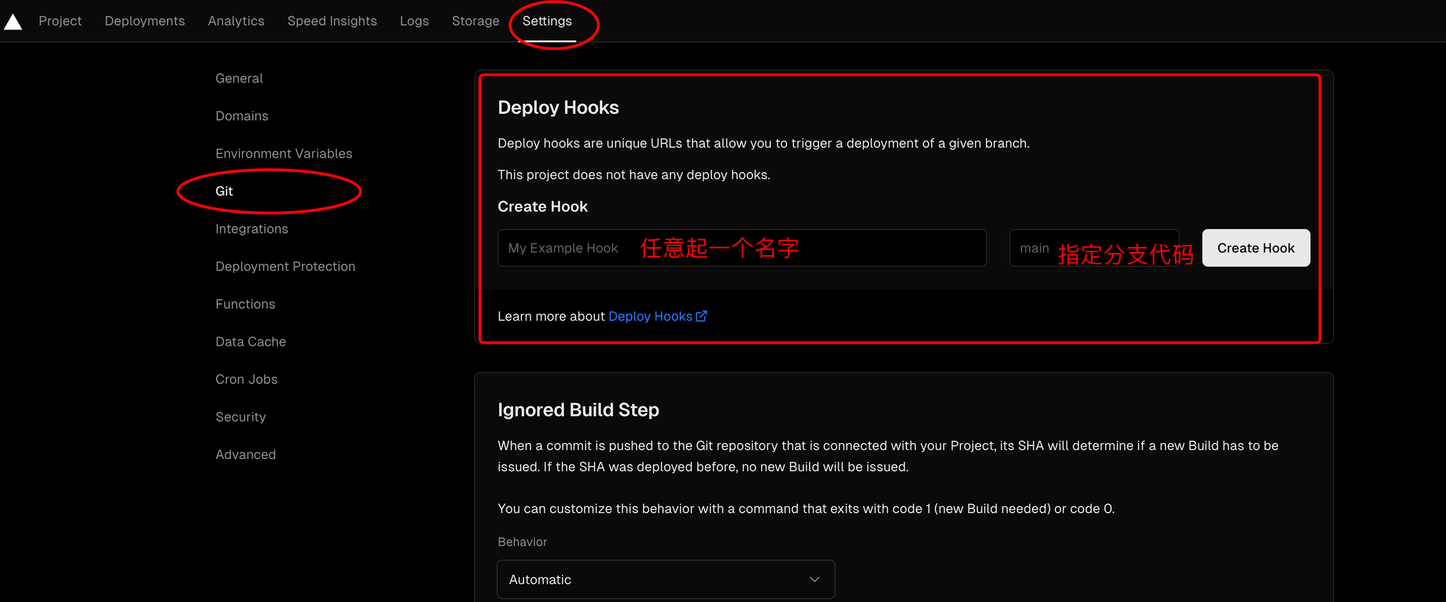Image resolution: width=1446 pixels, height=602 pixels.
Task: Click the Vercel triangle logo
Action: click(x=13, y=22)
